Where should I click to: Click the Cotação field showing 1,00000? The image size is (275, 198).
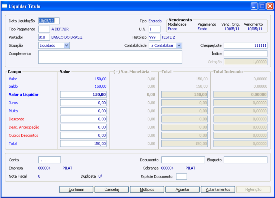click(x=246, y=62)
